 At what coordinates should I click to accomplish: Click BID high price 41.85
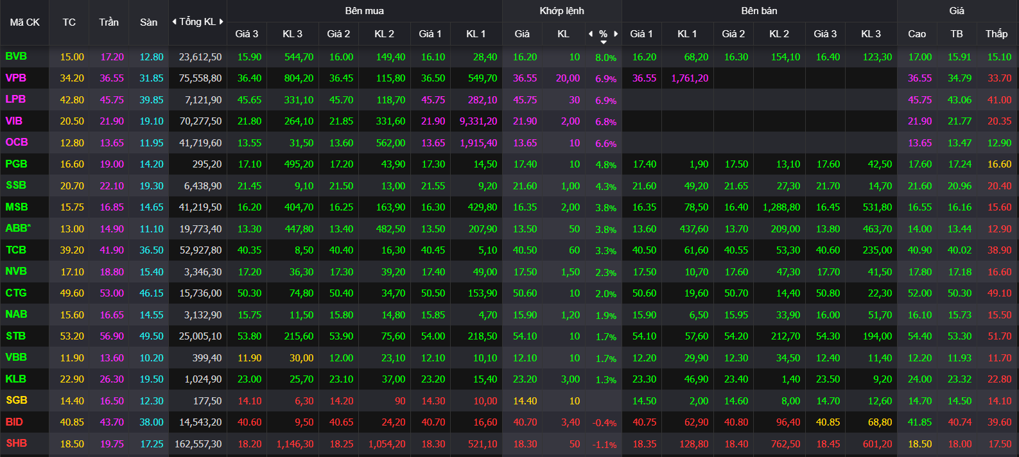click(x=919, y=422)
